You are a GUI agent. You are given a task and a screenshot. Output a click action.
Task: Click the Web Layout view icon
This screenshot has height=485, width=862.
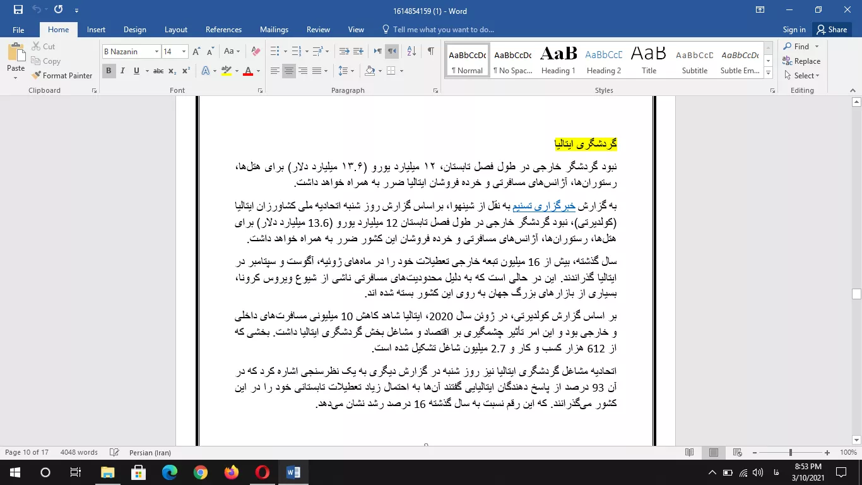coord(737,452)
